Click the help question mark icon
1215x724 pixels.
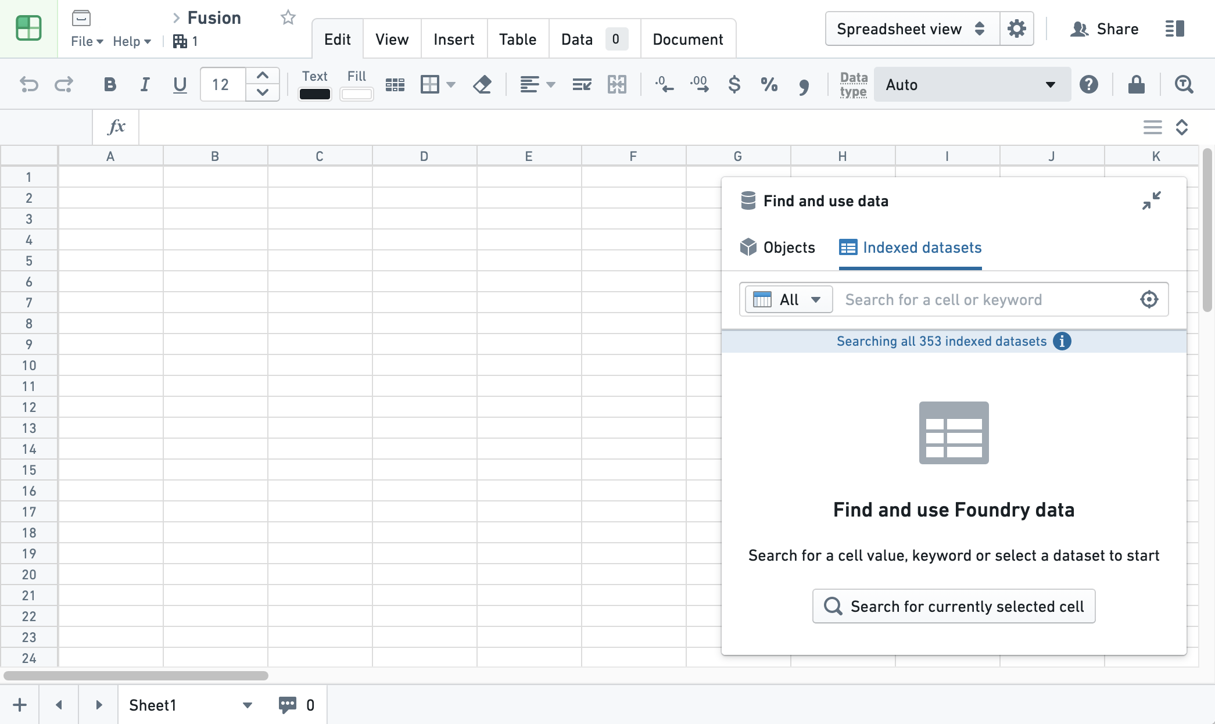(1089, 85)
